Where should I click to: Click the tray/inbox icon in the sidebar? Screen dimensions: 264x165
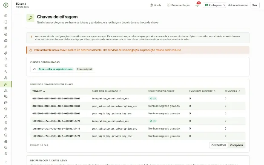click(6, 41)
